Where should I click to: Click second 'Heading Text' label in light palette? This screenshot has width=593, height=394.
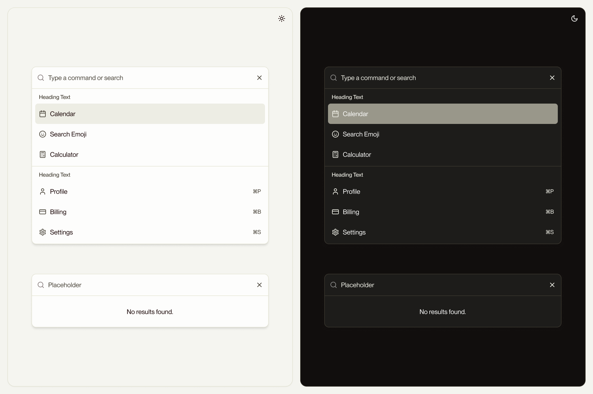click(x=55, y=175)
